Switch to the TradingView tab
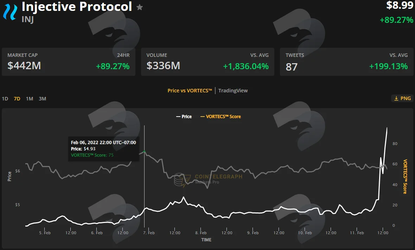The width and height of the screenshot is (415, 250). click(233, 90)
